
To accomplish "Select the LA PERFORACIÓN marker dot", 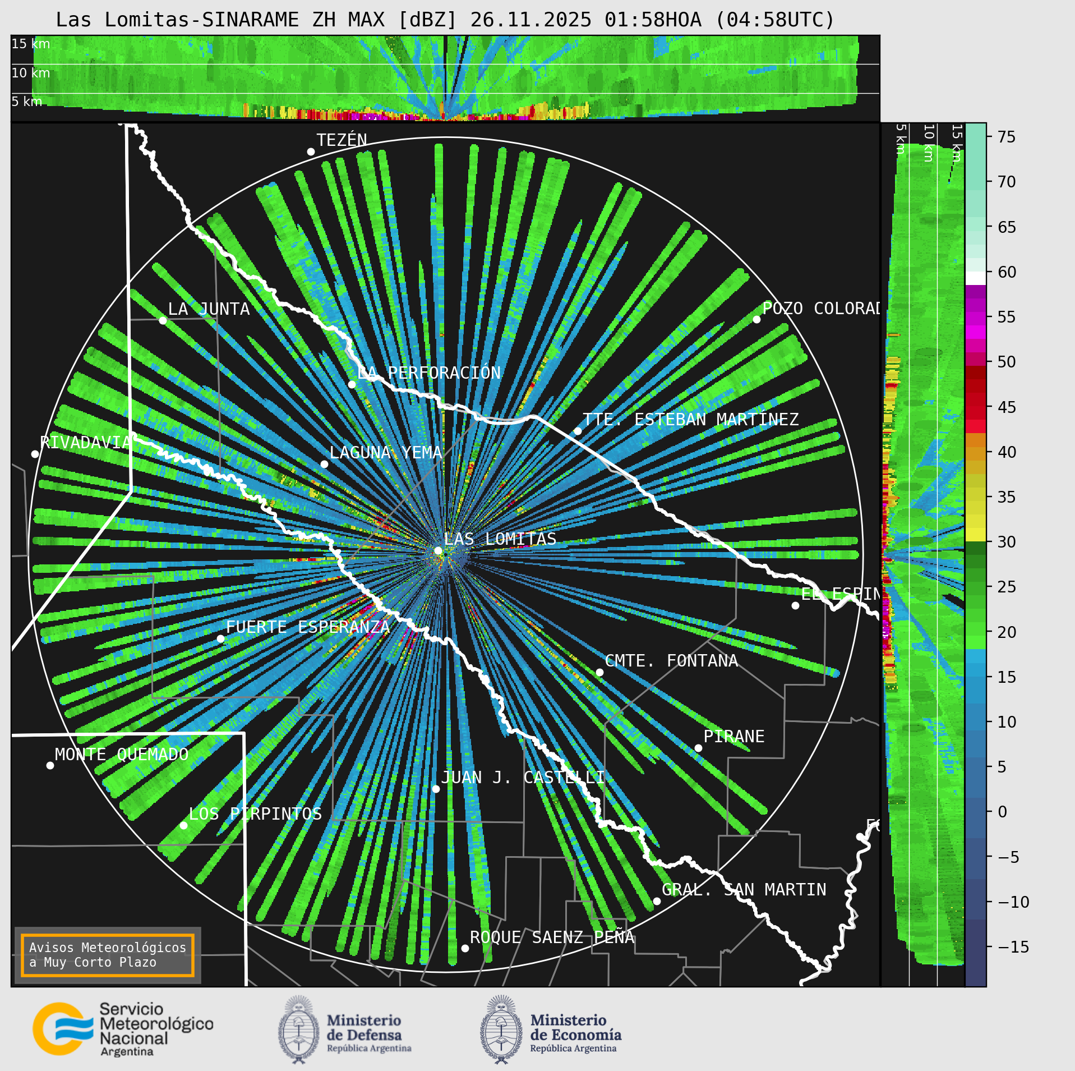I will 352,384.
